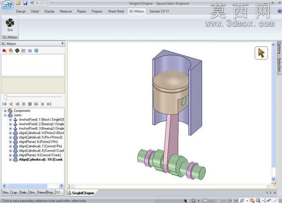Click the Record circle button
Image resolution: width=282 pixels, height=203 pixels.
point(24,104)
